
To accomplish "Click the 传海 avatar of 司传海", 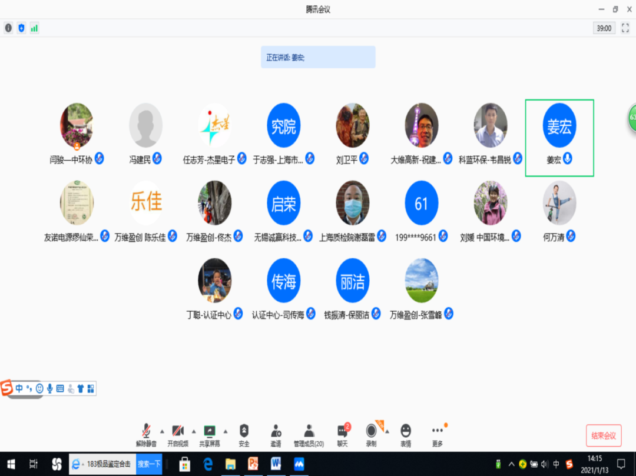I will point(283,280).
